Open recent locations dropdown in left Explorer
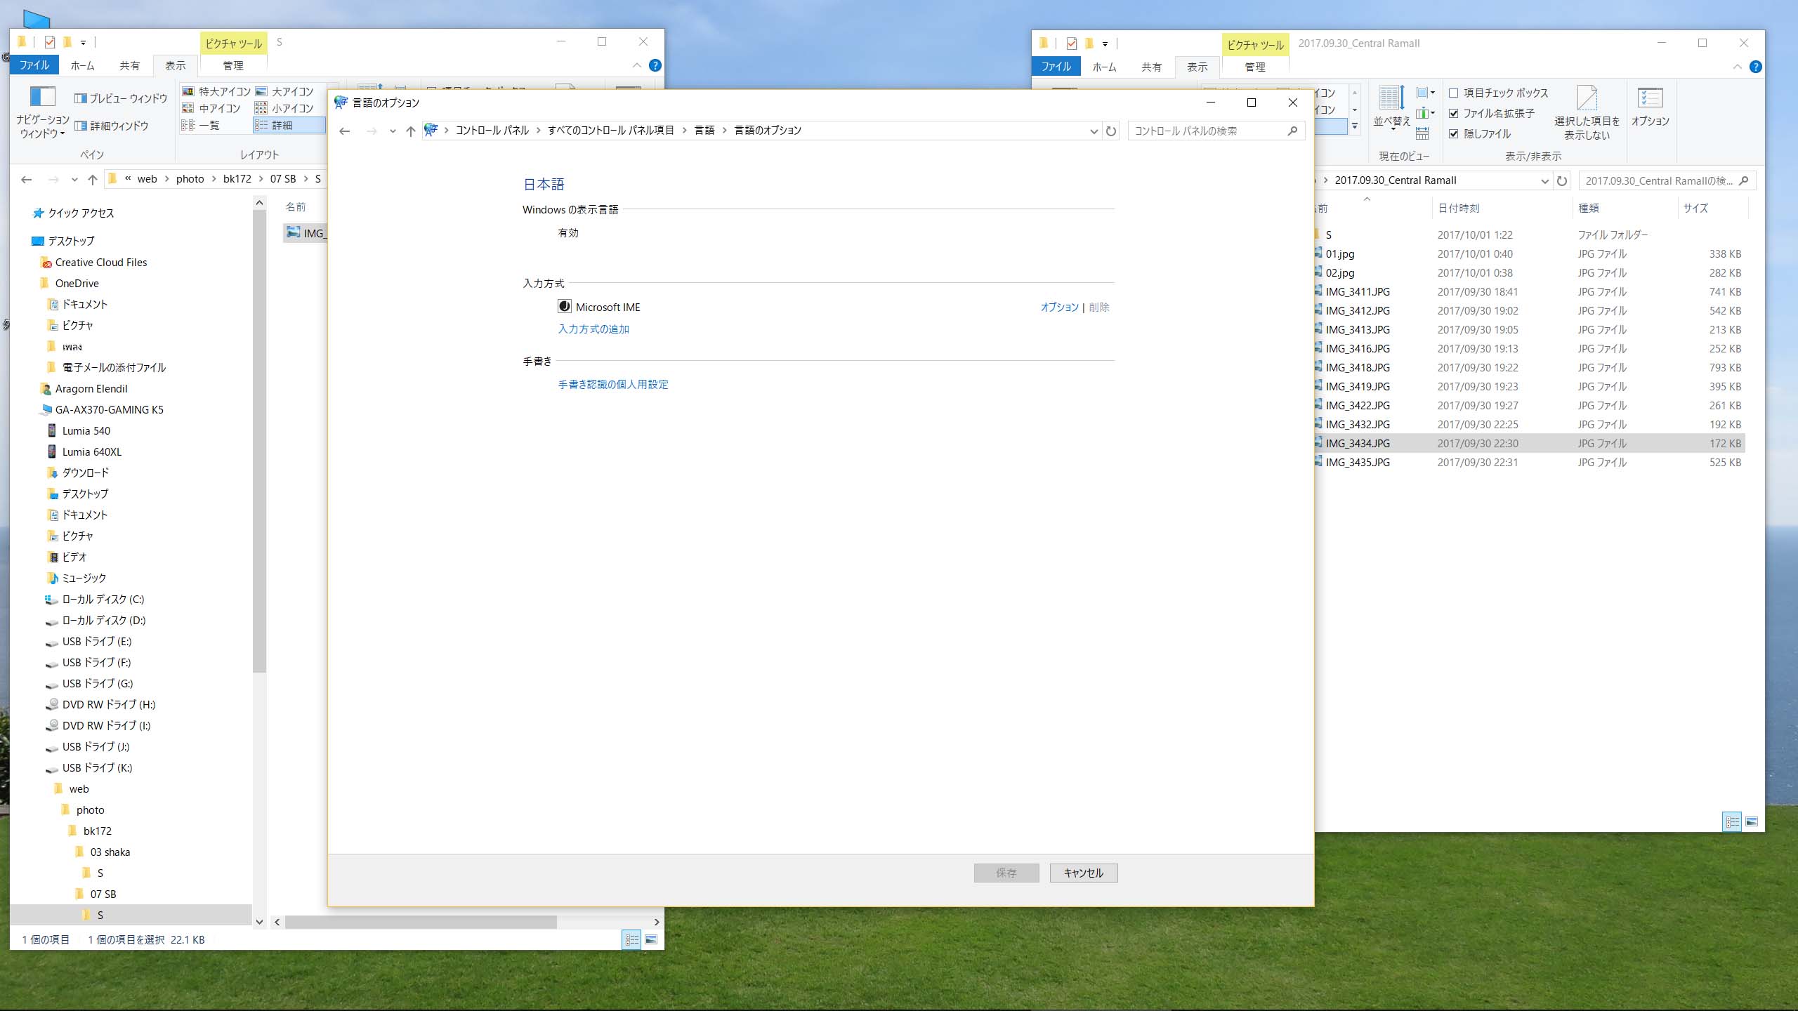This screenshot has width=1798, height=1011. coord(74,180)
